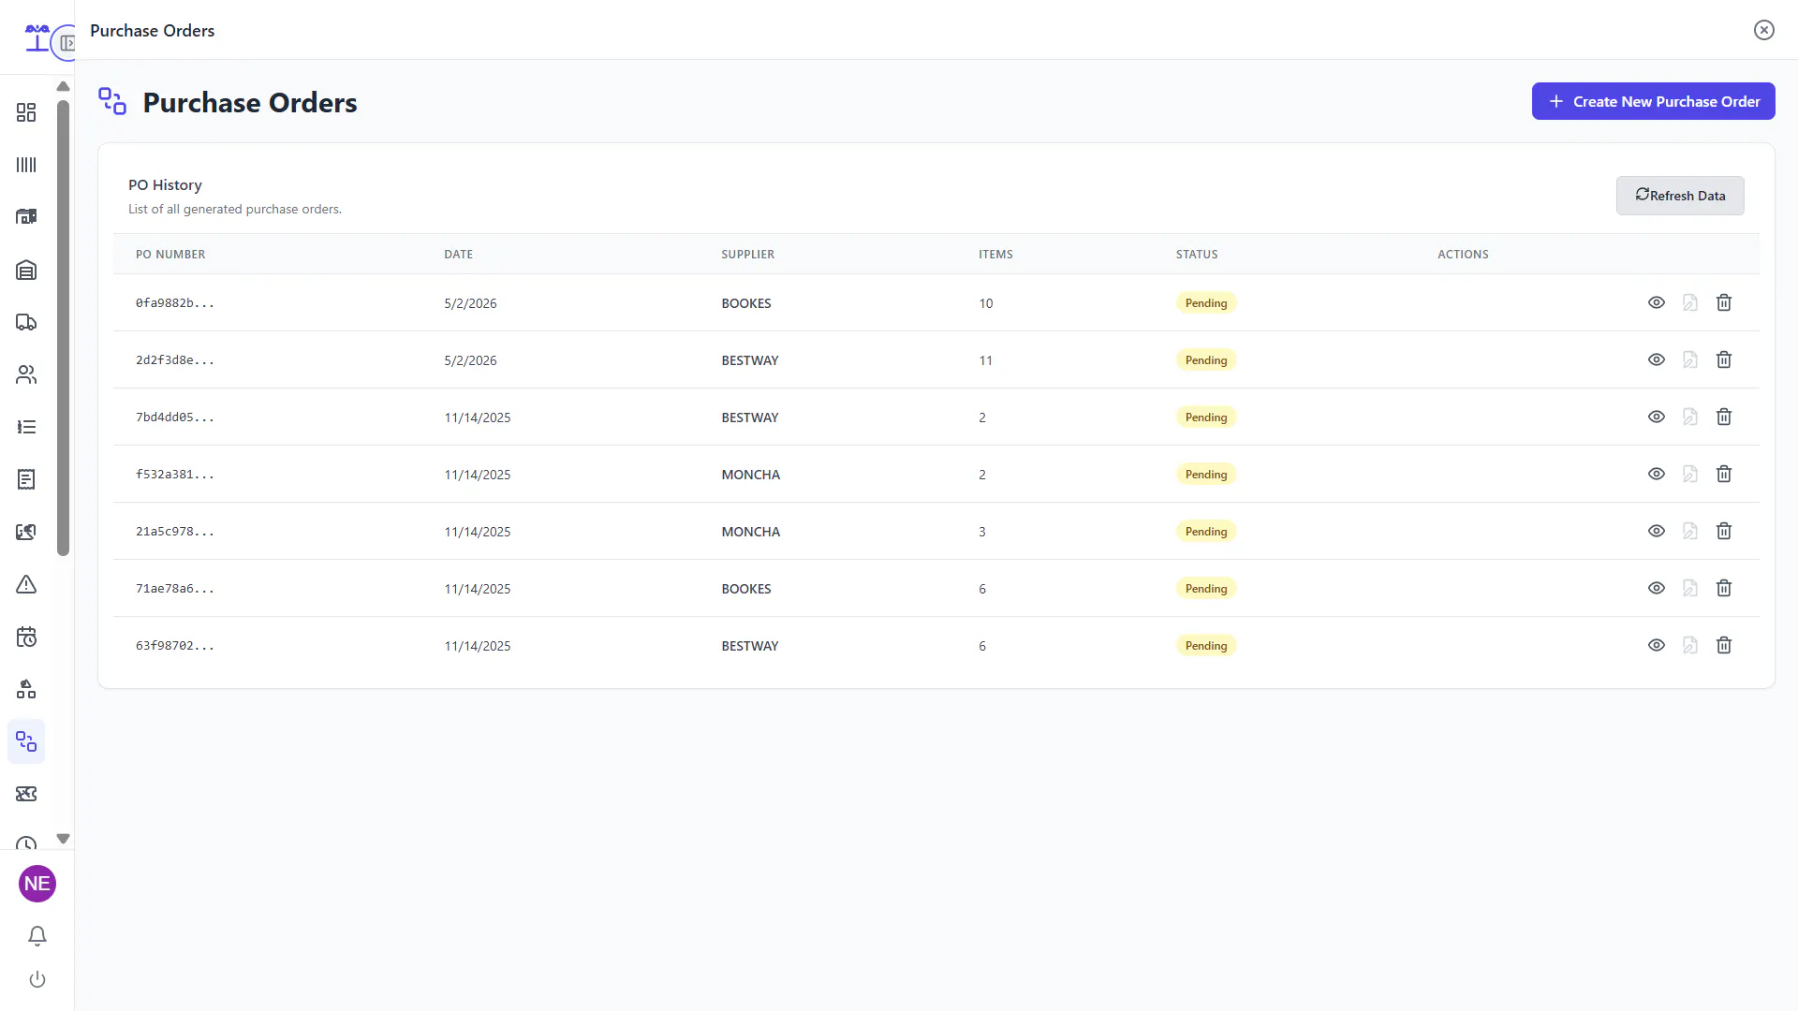Screen dimensions: 1798x1011
Task: Click Create New Purchase Order
Action: tap(1654, 101)
